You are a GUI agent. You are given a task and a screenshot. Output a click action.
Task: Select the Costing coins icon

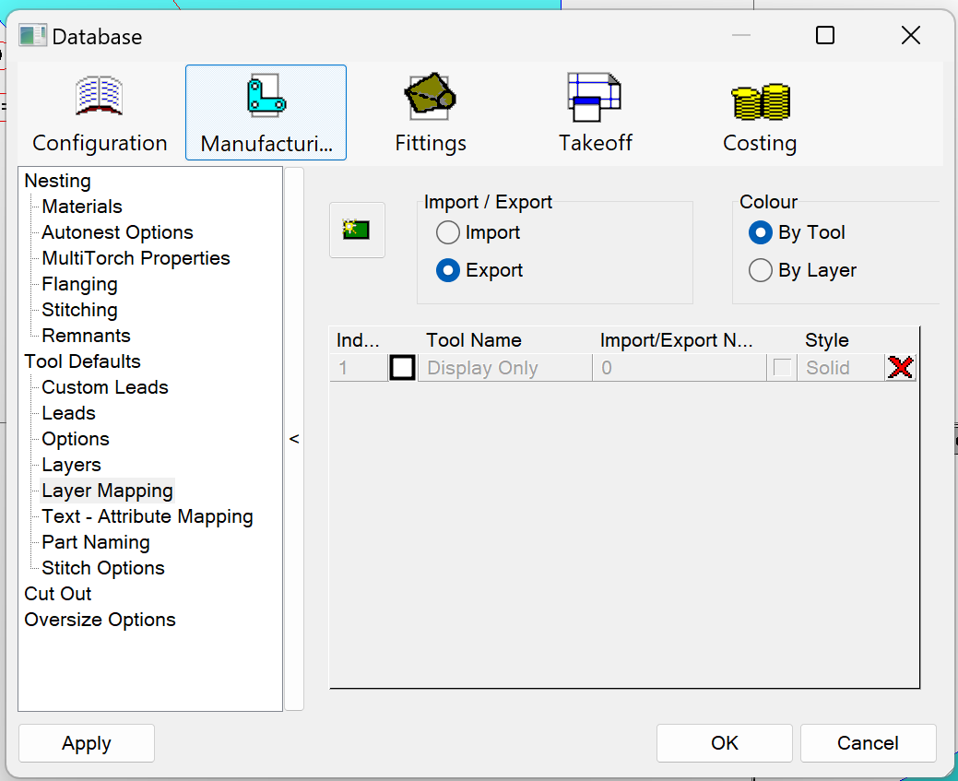(x=760, y=100)
